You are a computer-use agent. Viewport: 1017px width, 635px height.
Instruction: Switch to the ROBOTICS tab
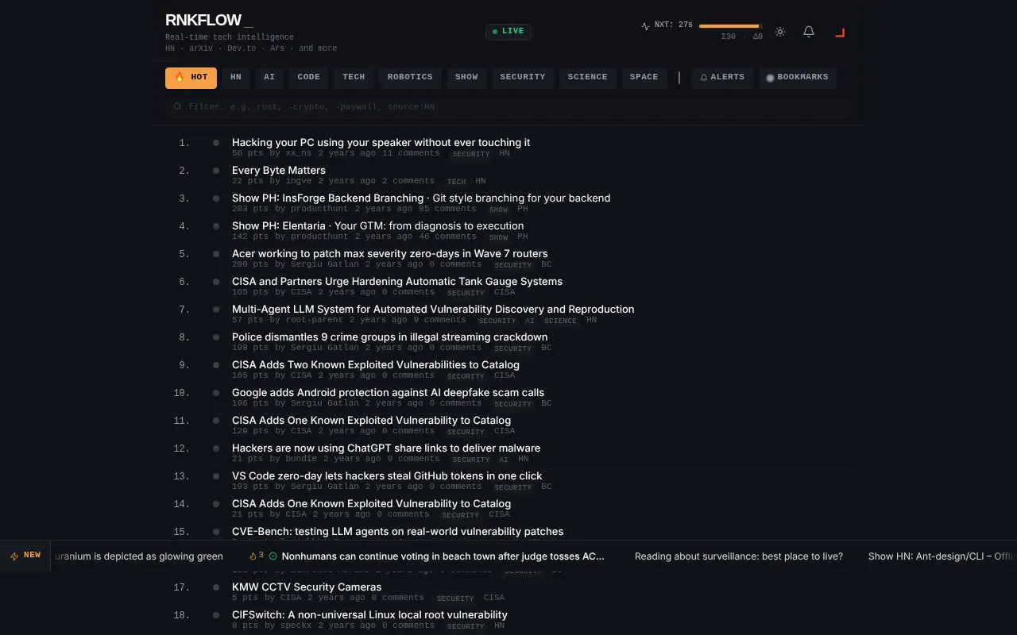pyautogui.click(x=410, y=78)
